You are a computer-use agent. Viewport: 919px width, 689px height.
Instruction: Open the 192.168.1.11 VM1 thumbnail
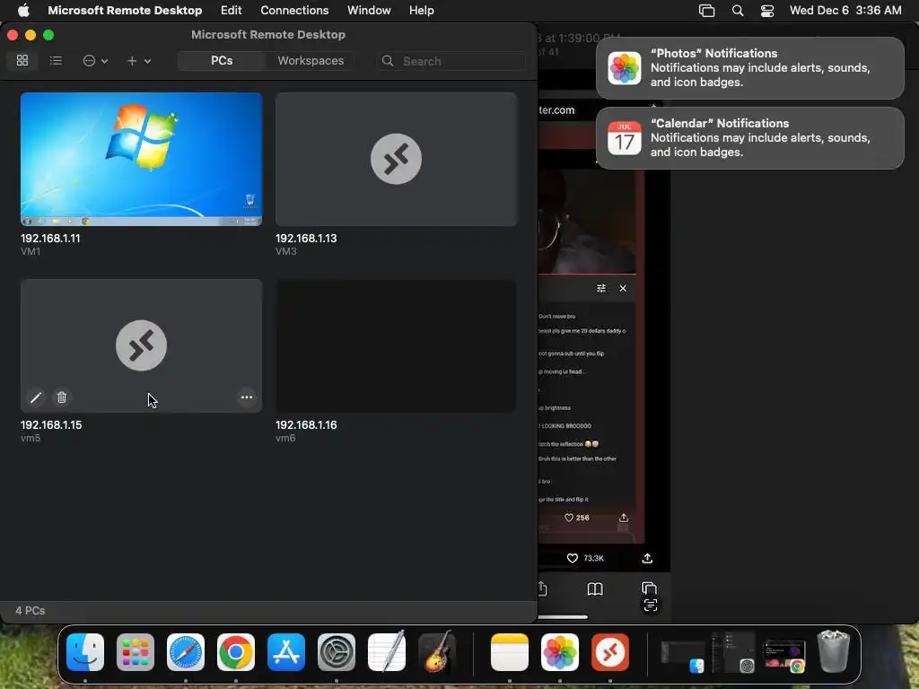[x=141, y=159]
